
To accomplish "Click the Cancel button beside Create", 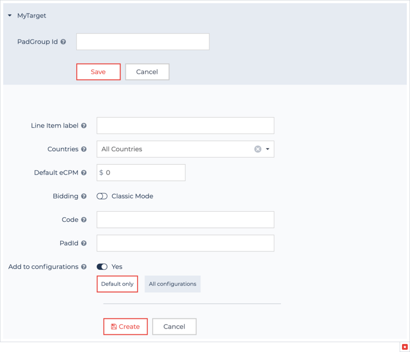I will (x=174, y=327).
